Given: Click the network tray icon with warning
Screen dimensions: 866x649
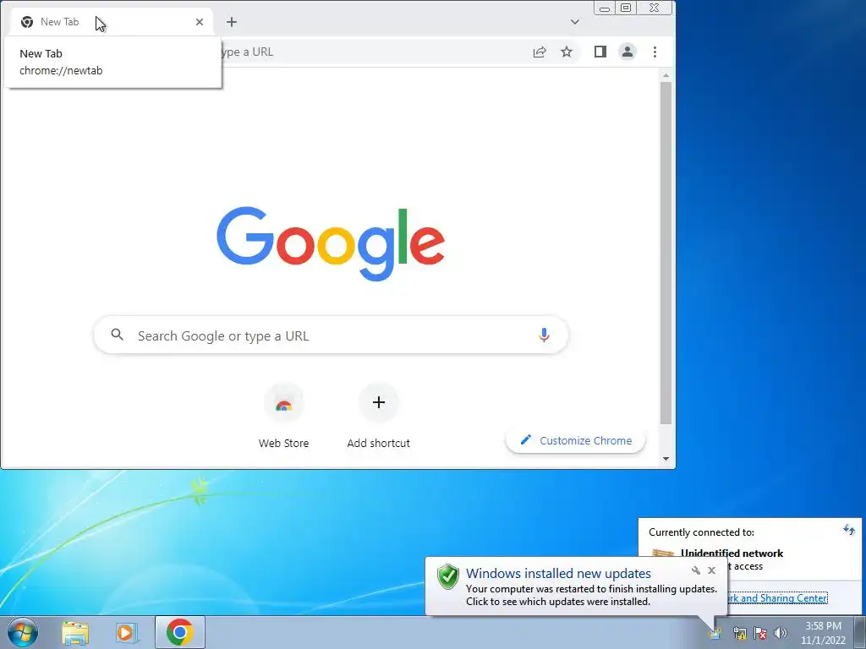Looking at the screenshot, I should point(739,633).
